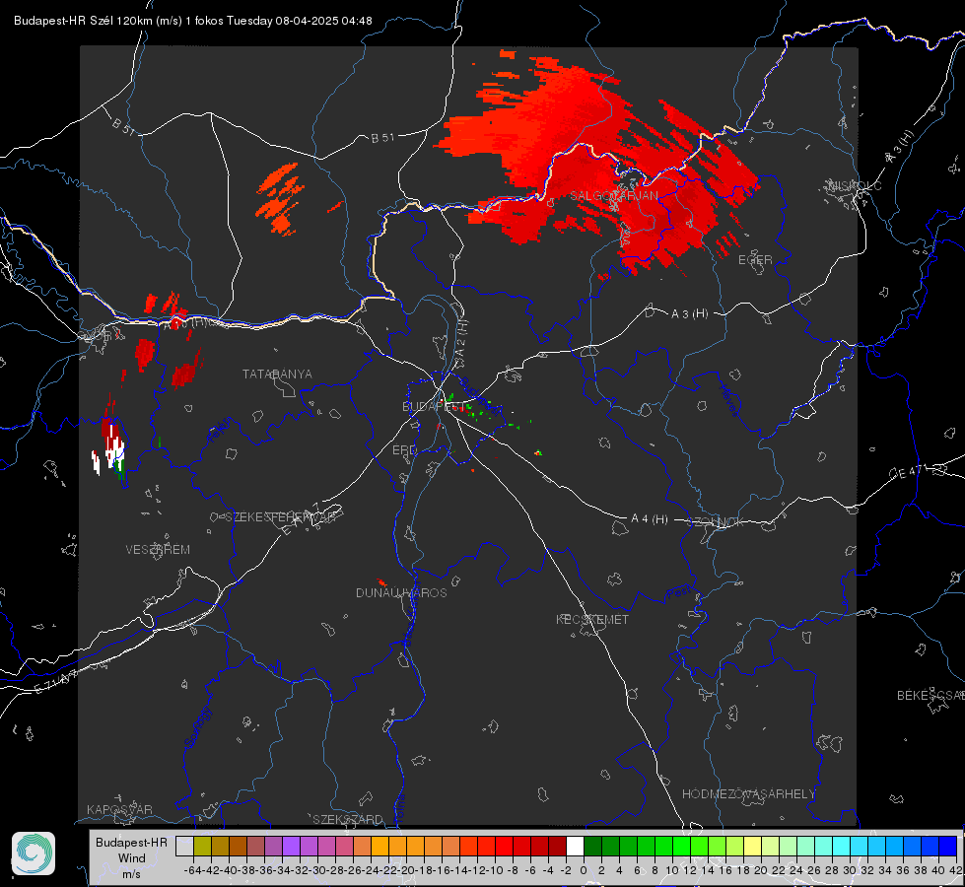Click the SZÉKESFEHÉRVÁR city label

point(281,517)
